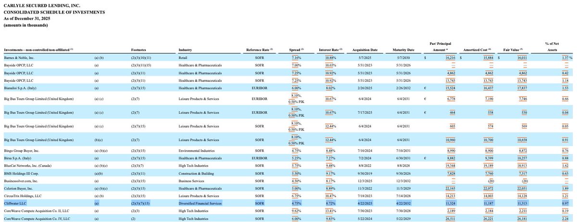Click the 'Construction & Building' industry cell
Screen dimensions: 577x222
click(197, 173)
